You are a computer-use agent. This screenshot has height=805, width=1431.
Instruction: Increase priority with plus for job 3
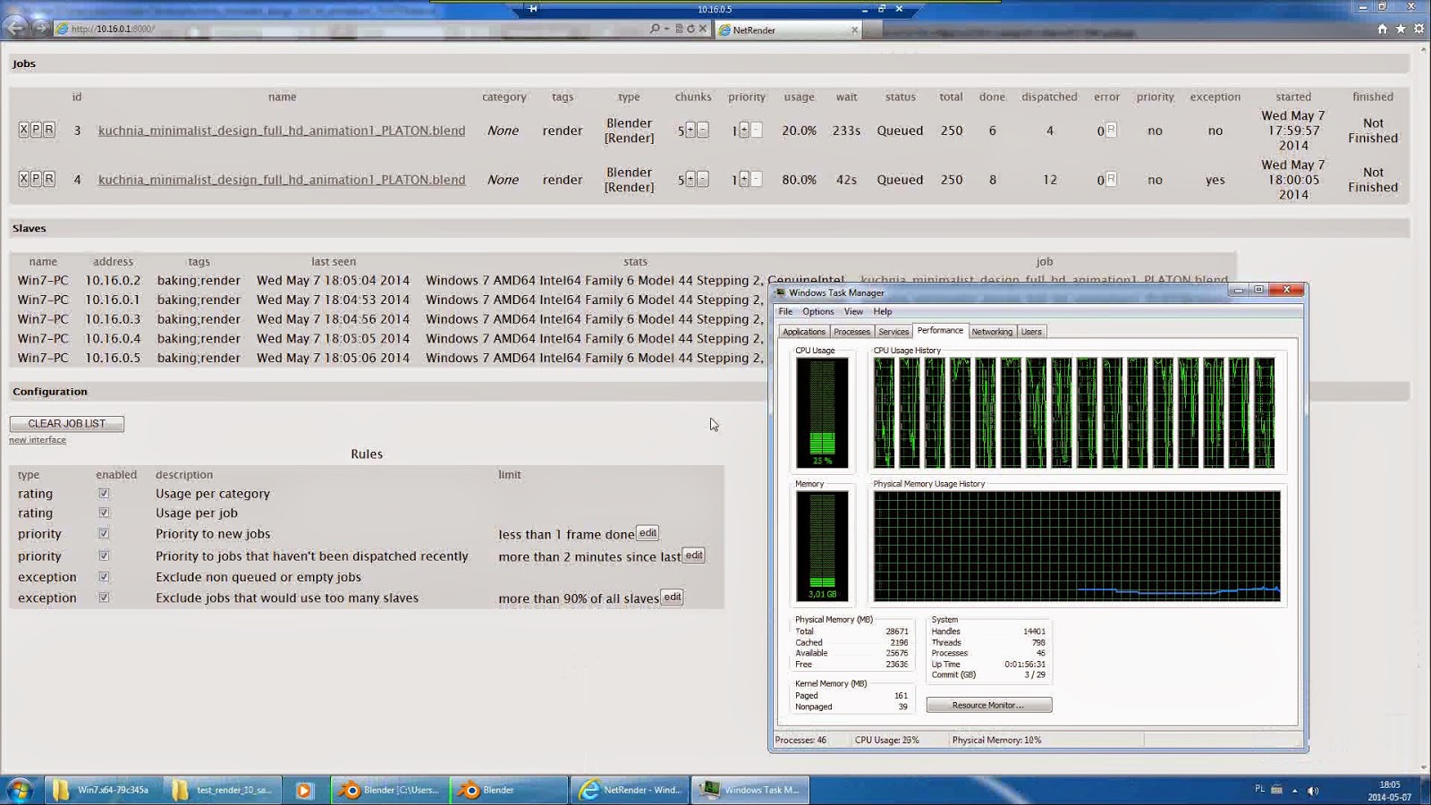tap(744, 130)
